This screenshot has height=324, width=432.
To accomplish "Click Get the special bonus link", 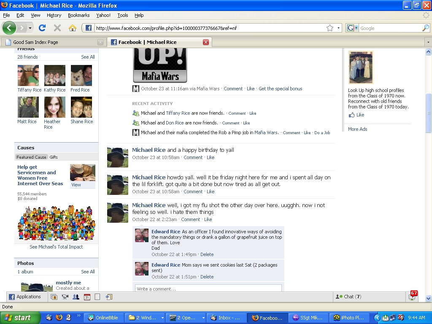I will pyautogui.click(x=280, y=89).
